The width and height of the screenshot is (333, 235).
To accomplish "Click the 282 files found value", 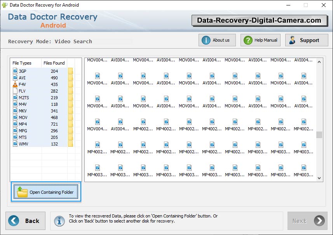I will point(54,91).
